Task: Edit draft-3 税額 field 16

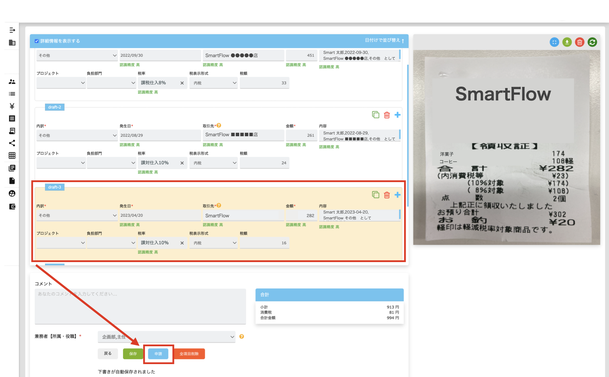Action: [265, 243]
